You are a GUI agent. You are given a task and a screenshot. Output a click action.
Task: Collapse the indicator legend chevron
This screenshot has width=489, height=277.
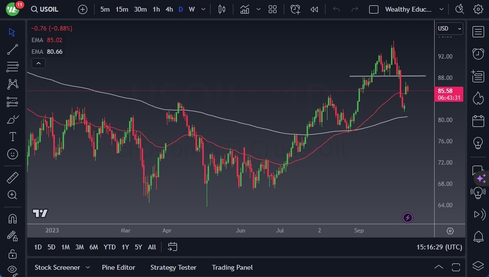pyautogui.click(x=38, y=63)
